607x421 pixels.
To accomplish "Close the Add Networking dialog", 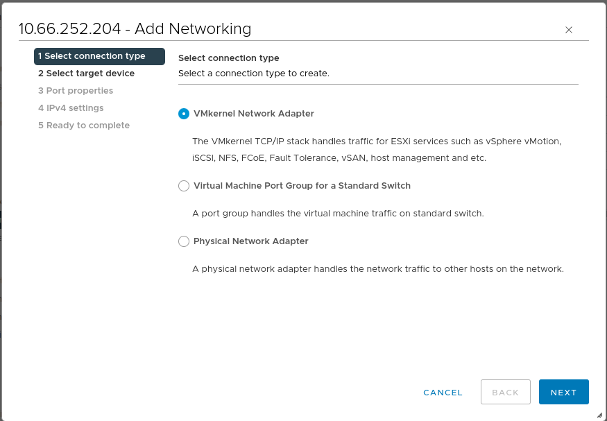I will [x=569, y=30].
